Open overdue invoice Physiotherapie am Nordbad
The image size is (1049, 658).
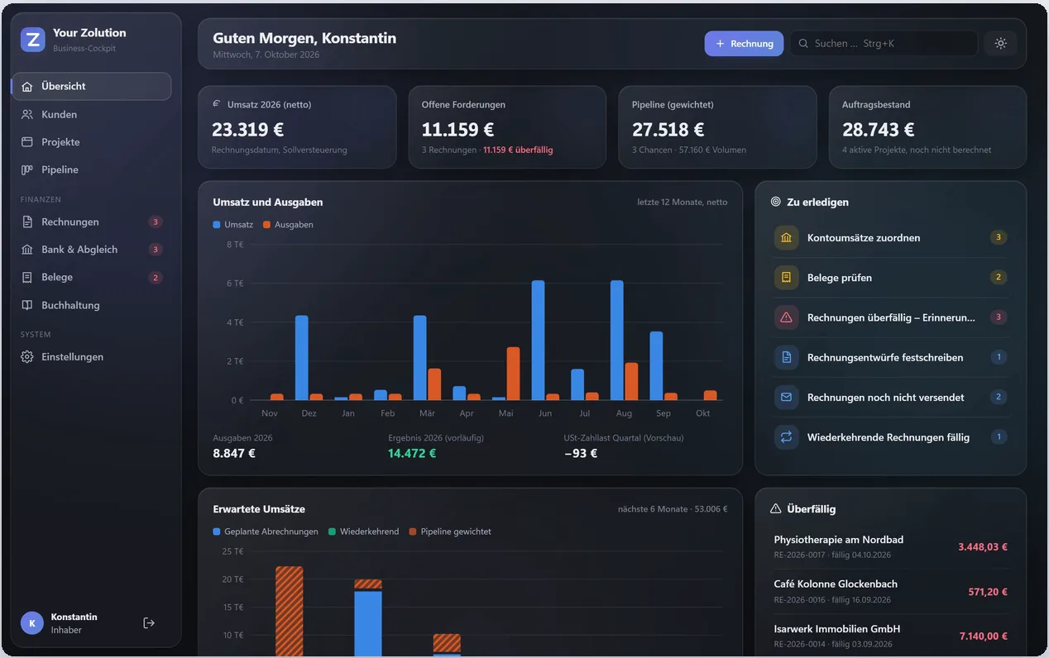[x=890, y=546]
